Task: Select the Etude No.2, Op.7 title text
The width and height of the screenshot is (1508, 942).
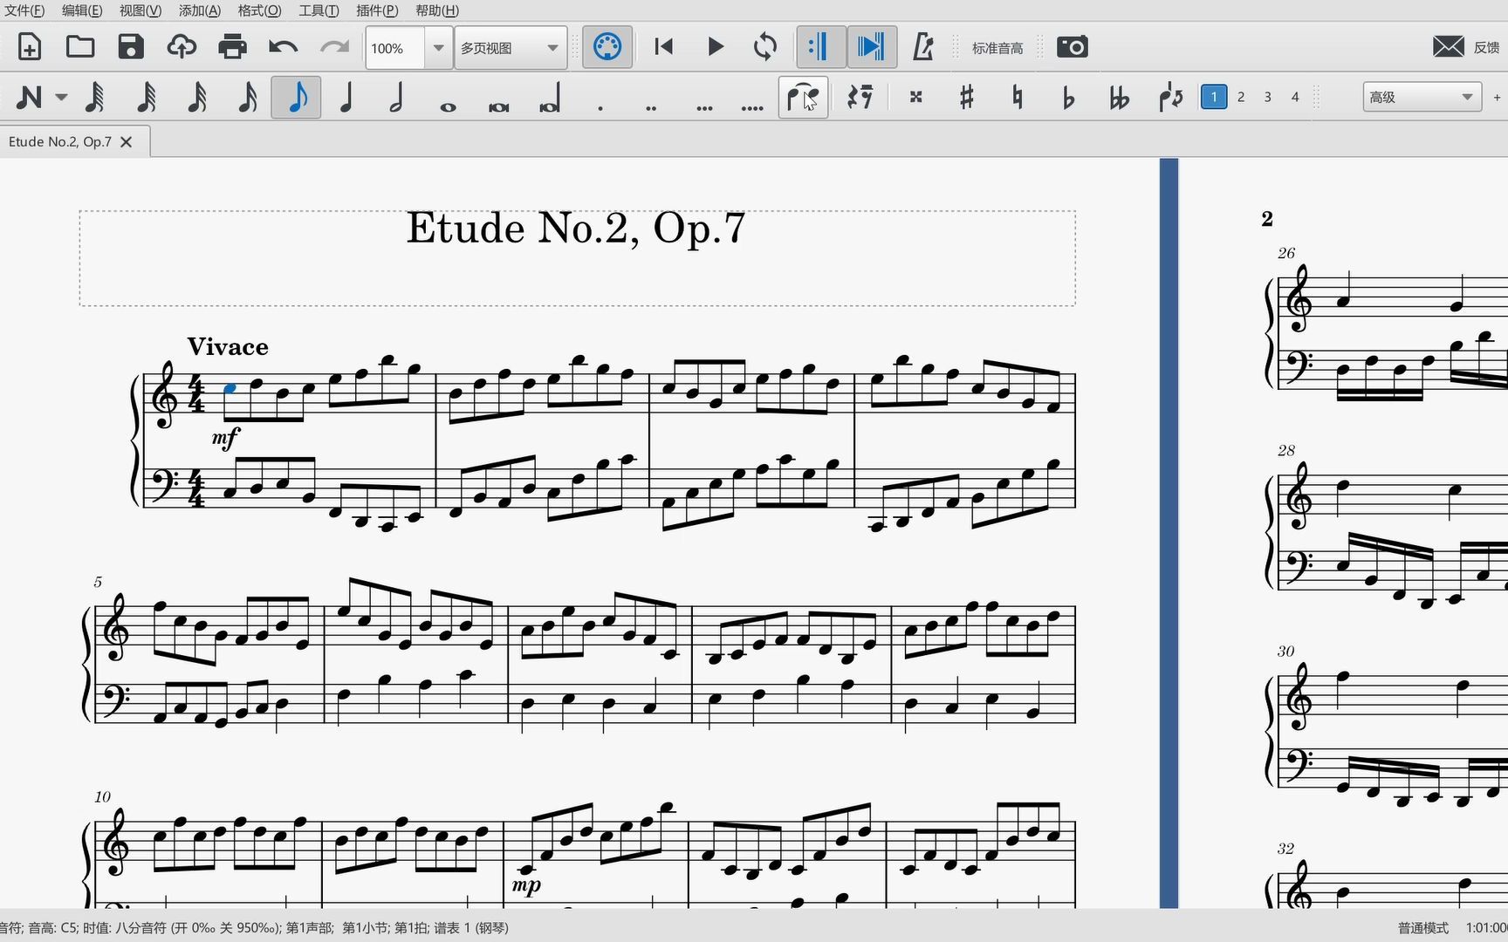Action: pyautogui.click(x=576, y=229)
